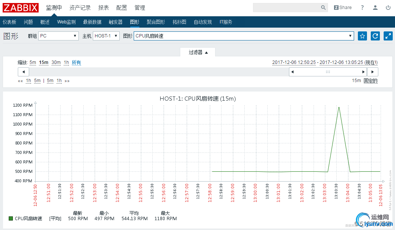Move forward 5m in timeline
395x230 pixels.
[x=50, y=81]
